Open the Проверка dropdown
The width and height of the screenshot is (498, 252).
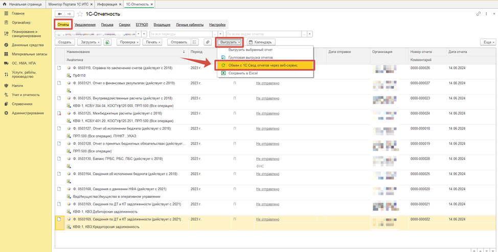pos(128,42)
